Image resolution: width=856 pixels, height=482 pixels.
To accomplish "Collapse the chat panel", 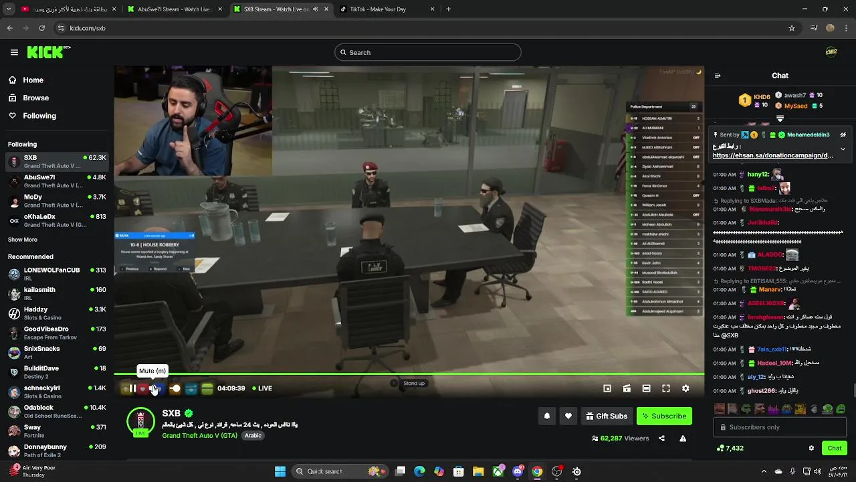I will (x=718, y=76).
